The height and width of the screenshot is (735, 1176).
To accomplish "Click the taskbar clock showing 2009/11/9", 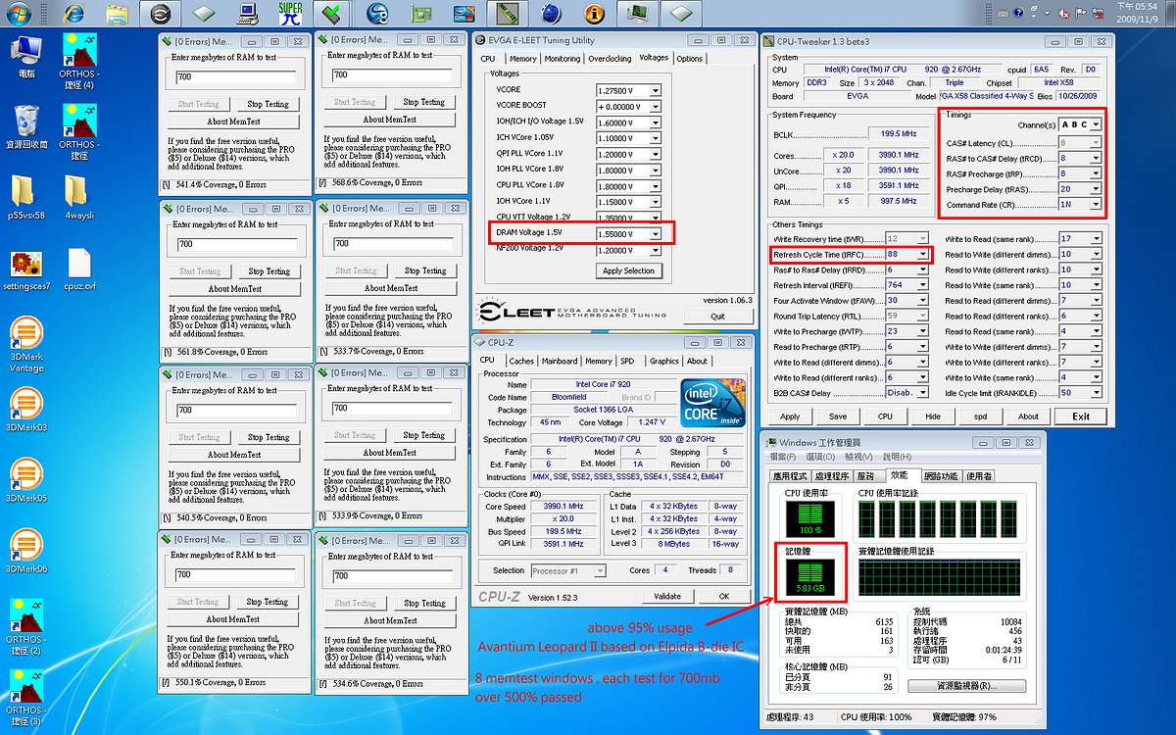I will (x=1136, y=14).
